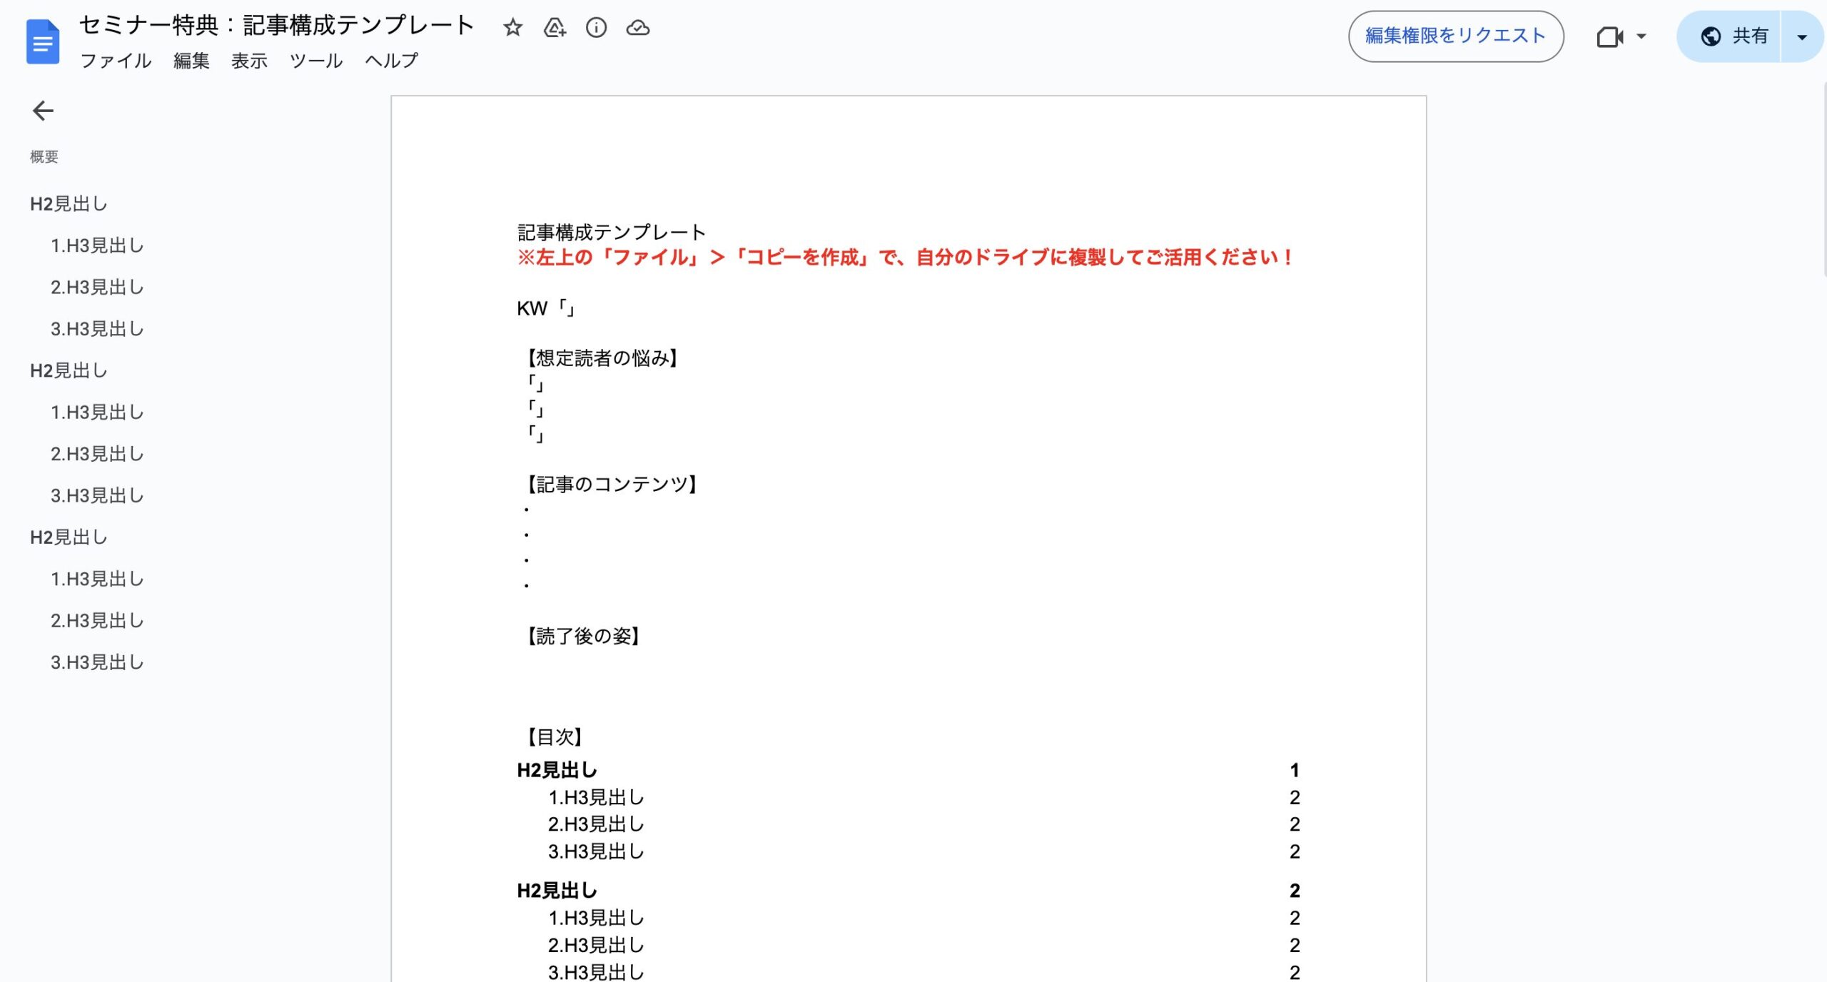
Task: Click the 記事構成テンプレート heading in the page
Action: (x=612, y=232)
